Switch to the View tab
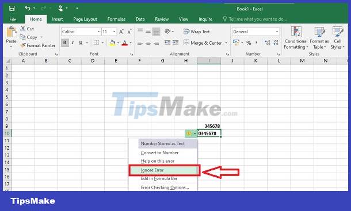The width and height of the screenshot is (351, 211). click(184, 19)
